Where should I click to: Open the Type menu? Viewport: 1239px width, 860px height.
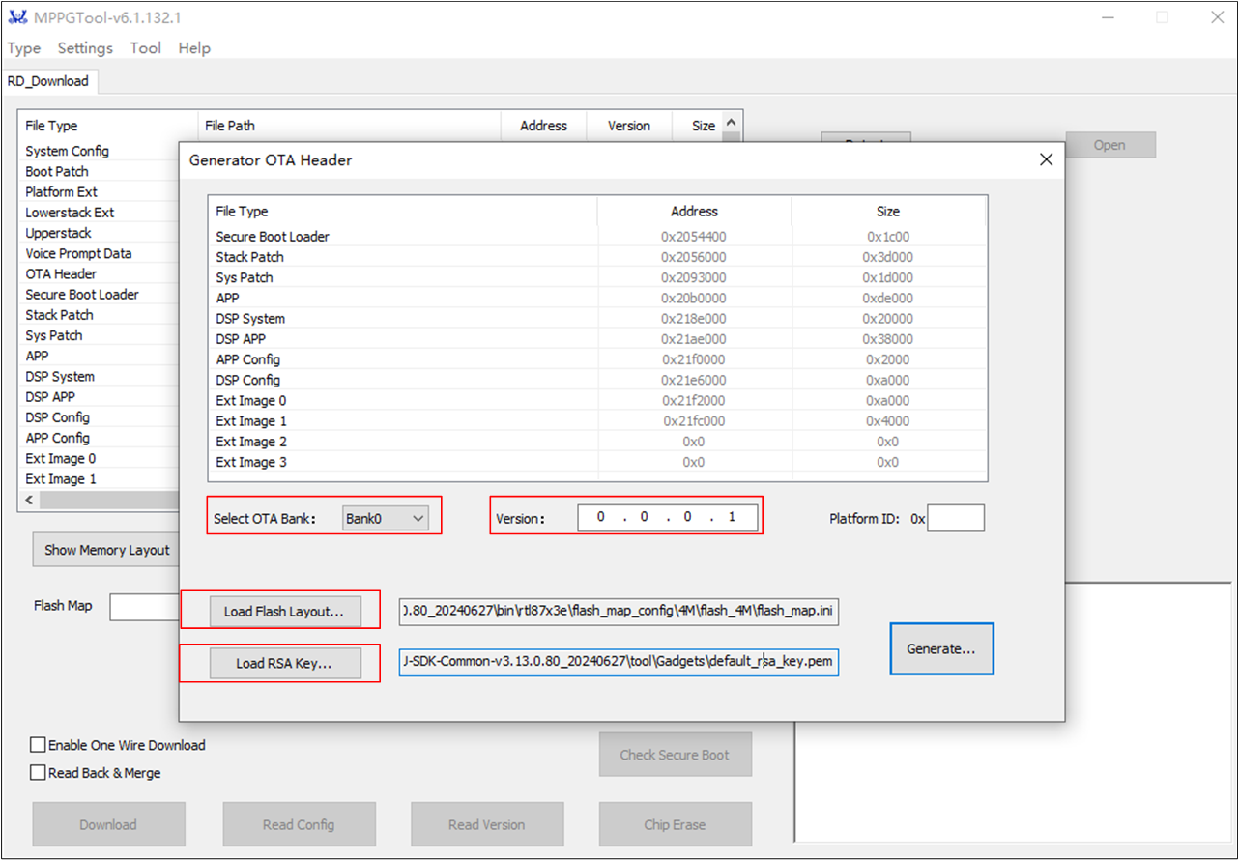24,48
